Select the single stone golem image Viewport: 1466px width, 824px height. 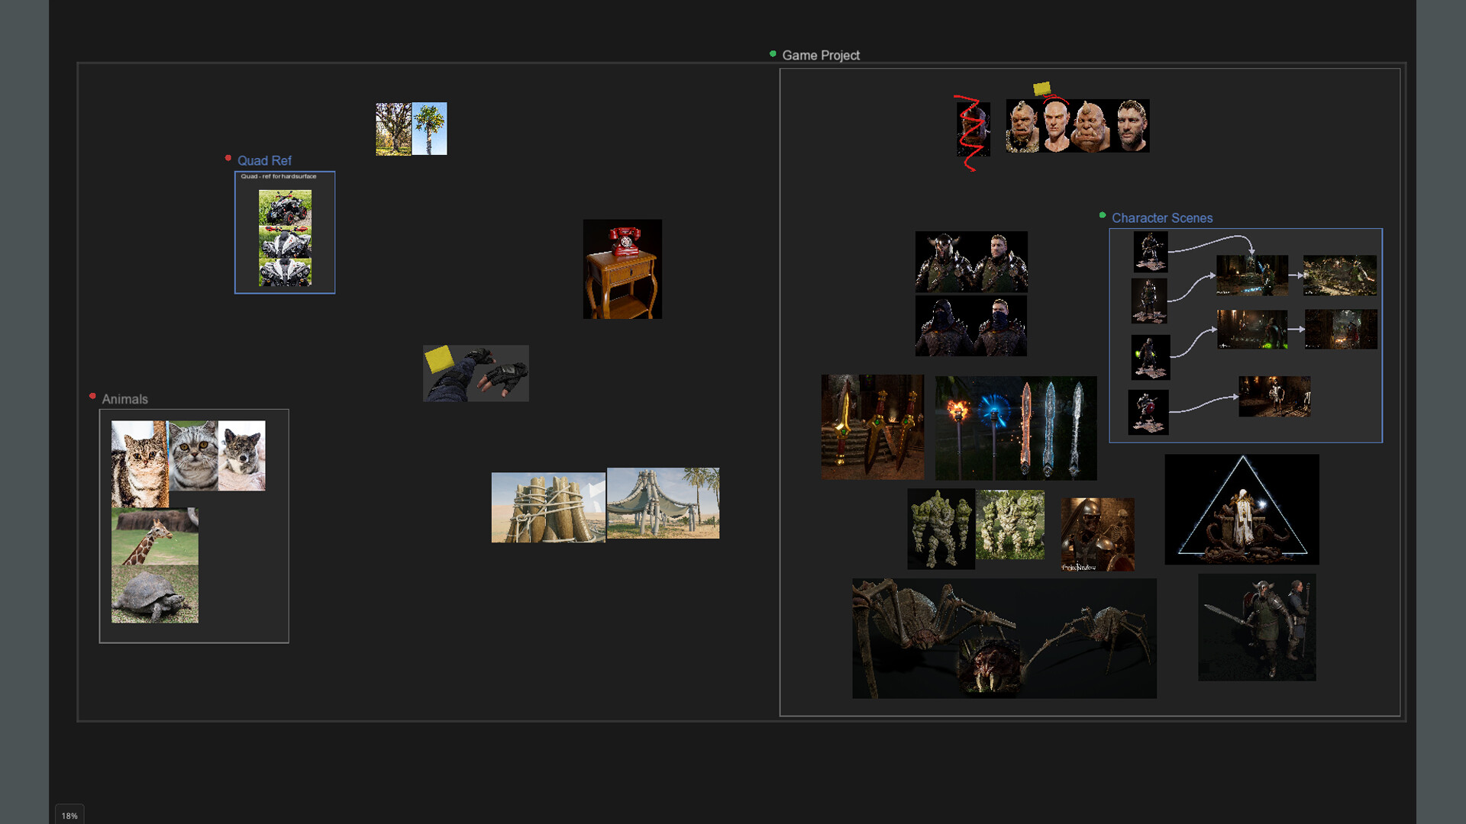[x=941, y=529]
